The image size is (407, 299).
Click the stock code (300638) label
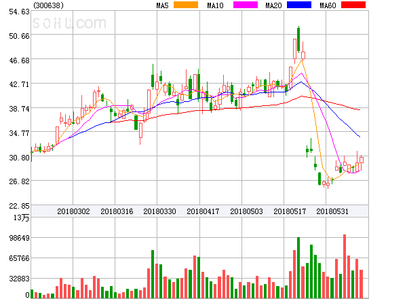click(x=48, y=5)
